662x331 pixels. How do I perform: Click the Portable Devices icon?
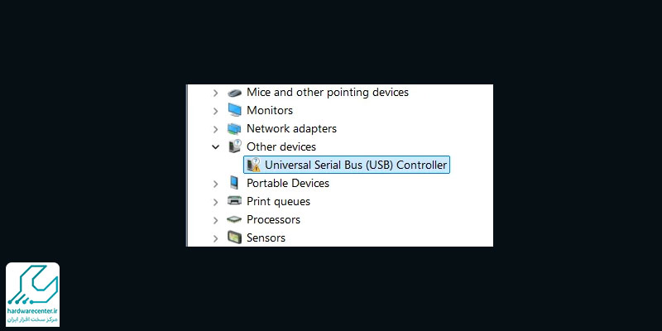pyautogui.click(x=234, y=183)
